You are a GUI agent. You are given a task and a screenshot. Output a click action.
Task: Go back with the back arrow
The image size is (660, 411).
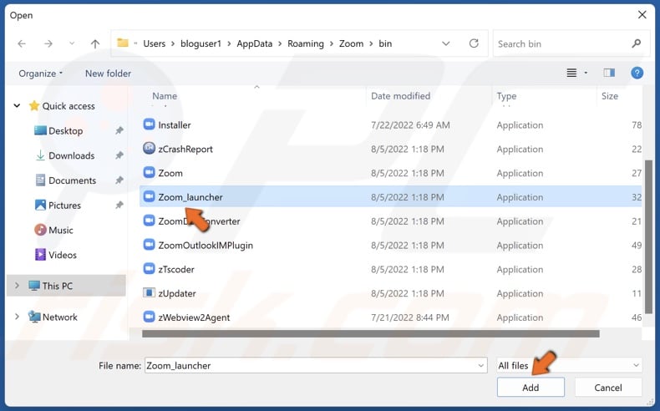pos(22,43)
